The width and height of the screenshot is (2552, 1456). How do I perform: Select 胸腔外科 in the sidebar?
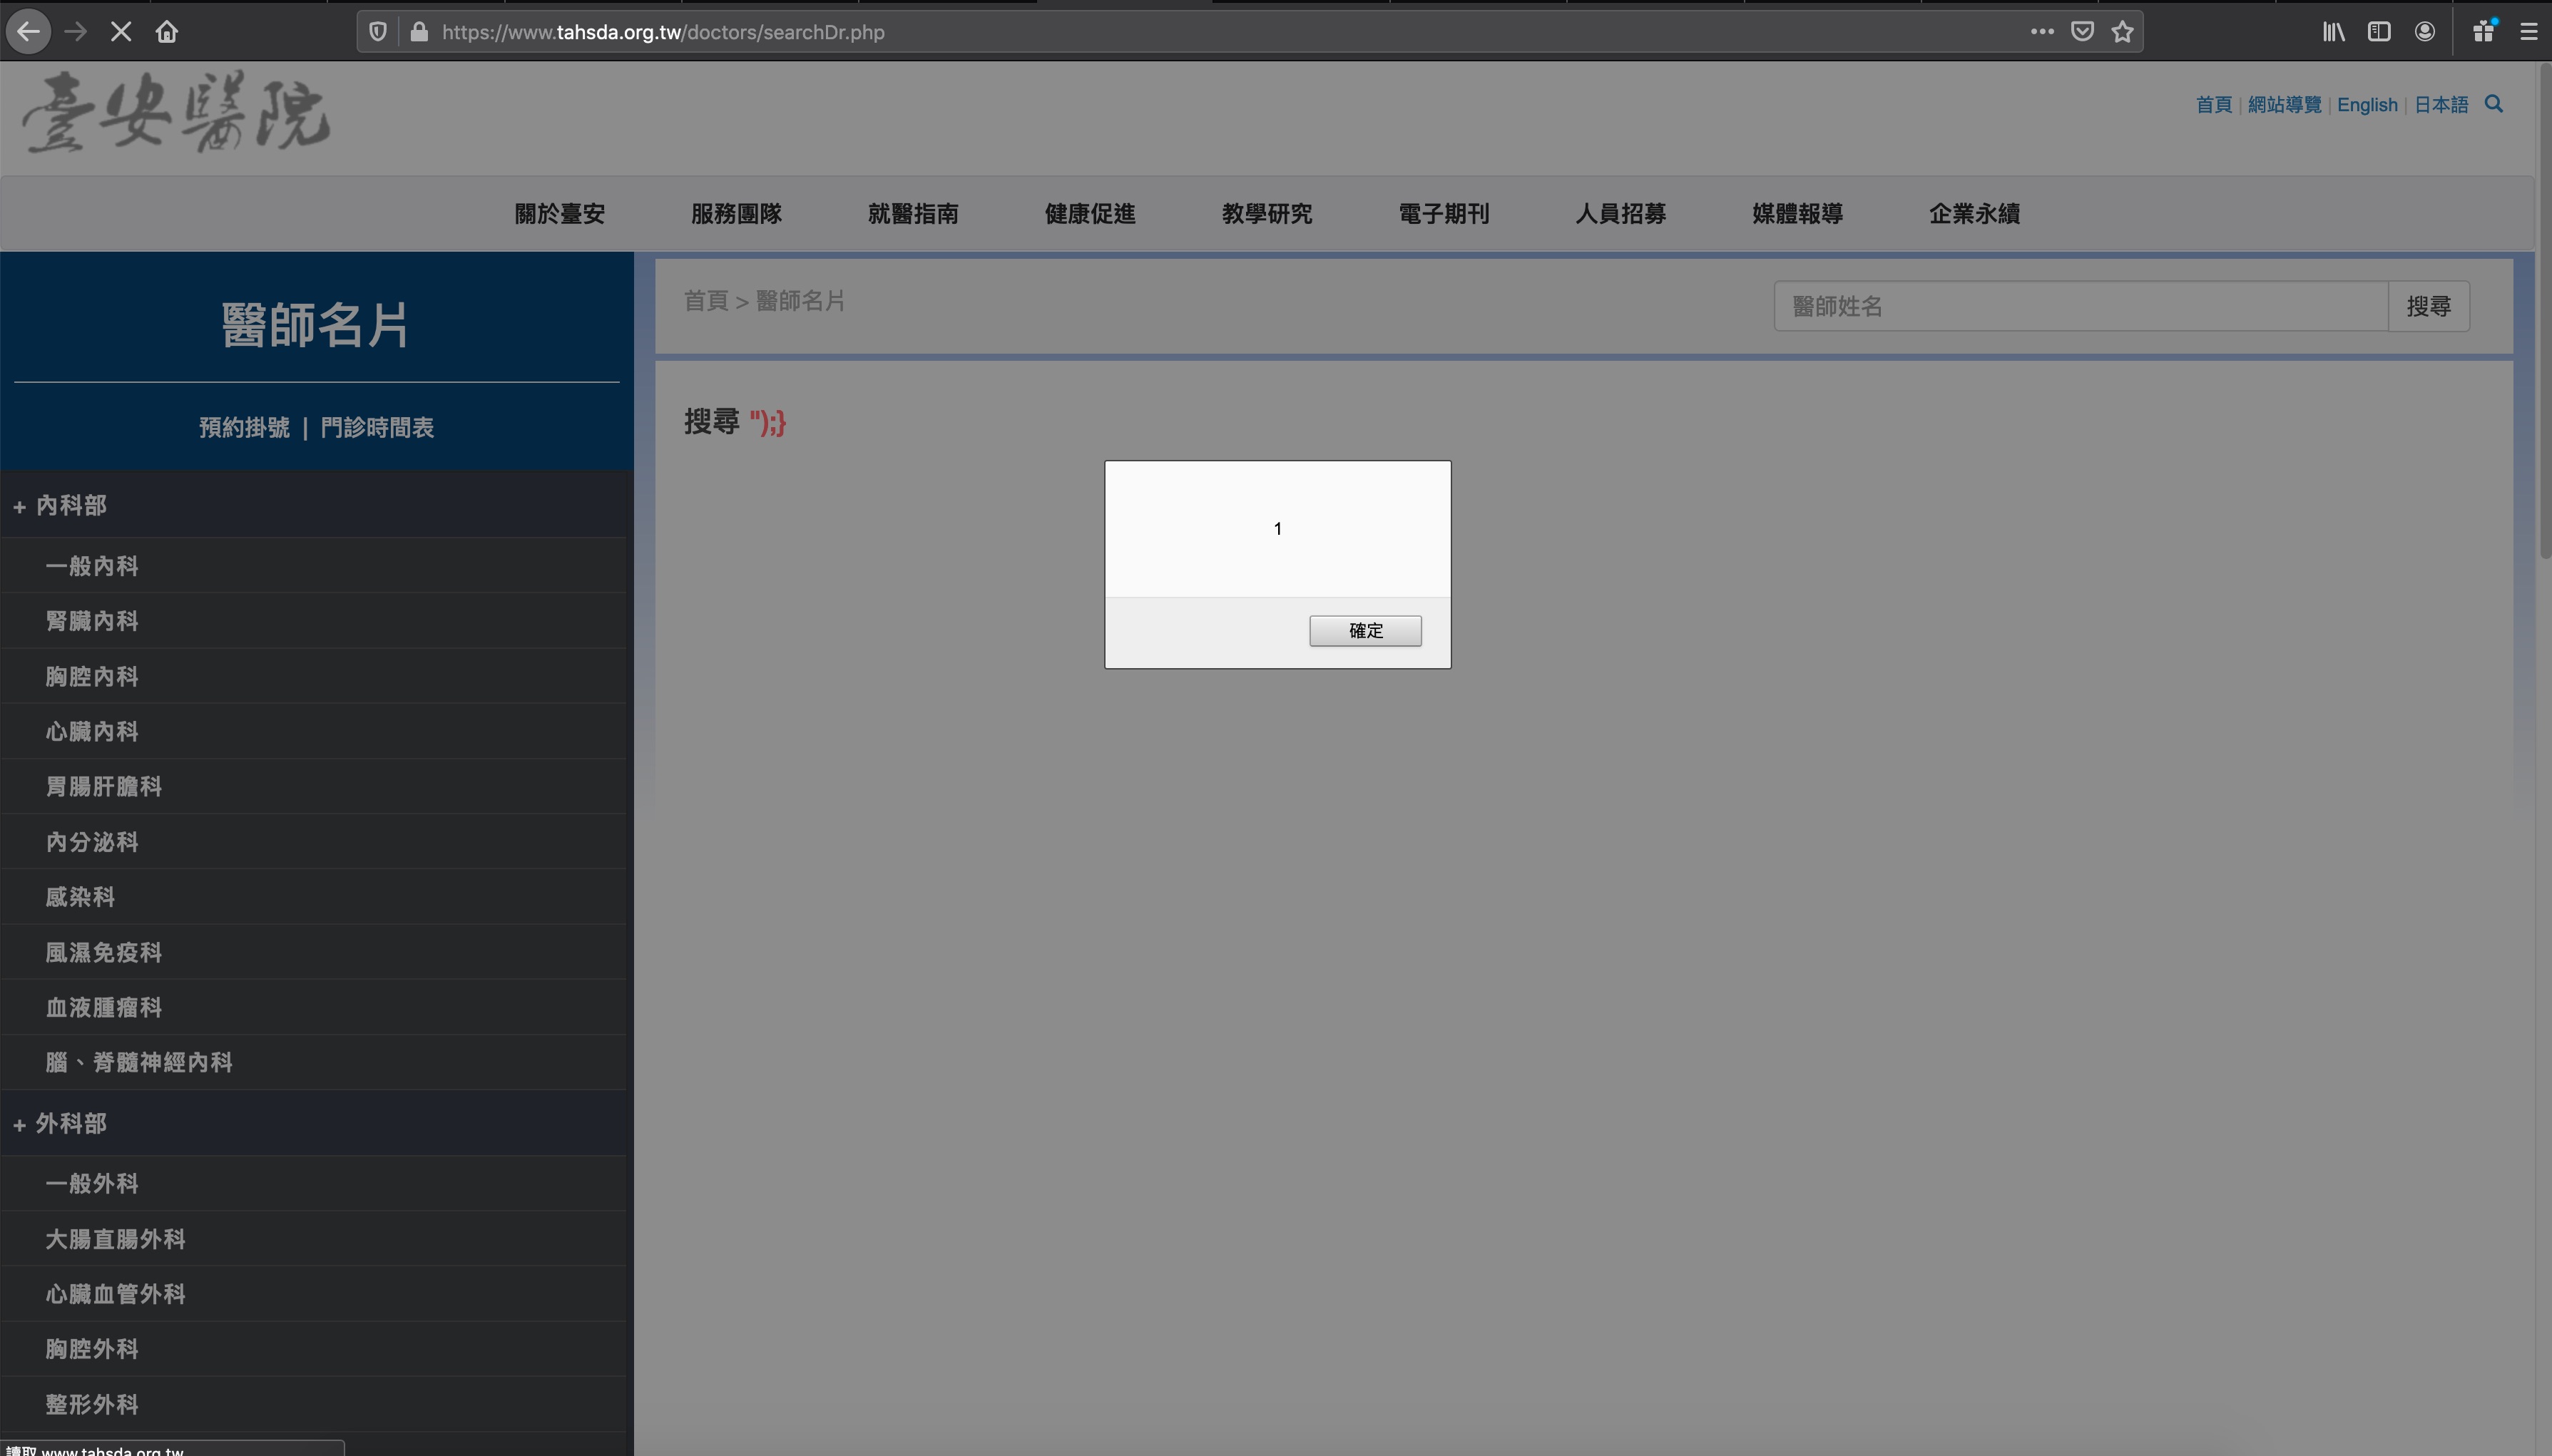click(92, 1349)
